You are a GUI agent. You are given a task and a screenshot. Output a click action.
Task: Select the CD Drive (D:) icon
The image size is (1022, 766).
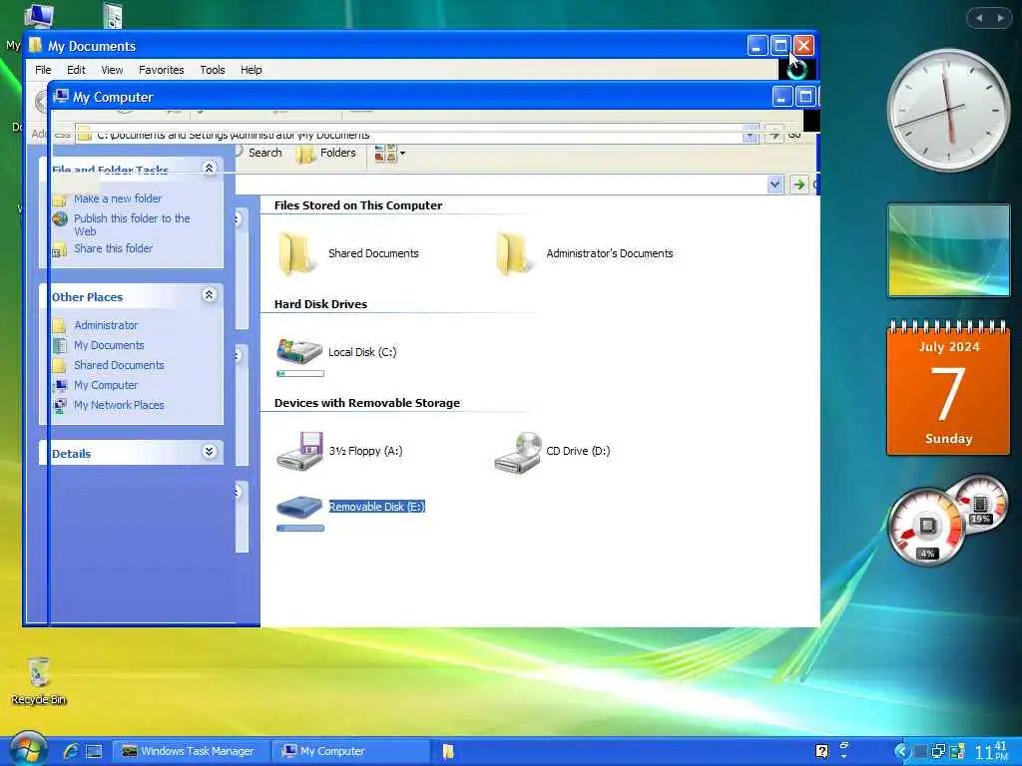coord(518,452)
